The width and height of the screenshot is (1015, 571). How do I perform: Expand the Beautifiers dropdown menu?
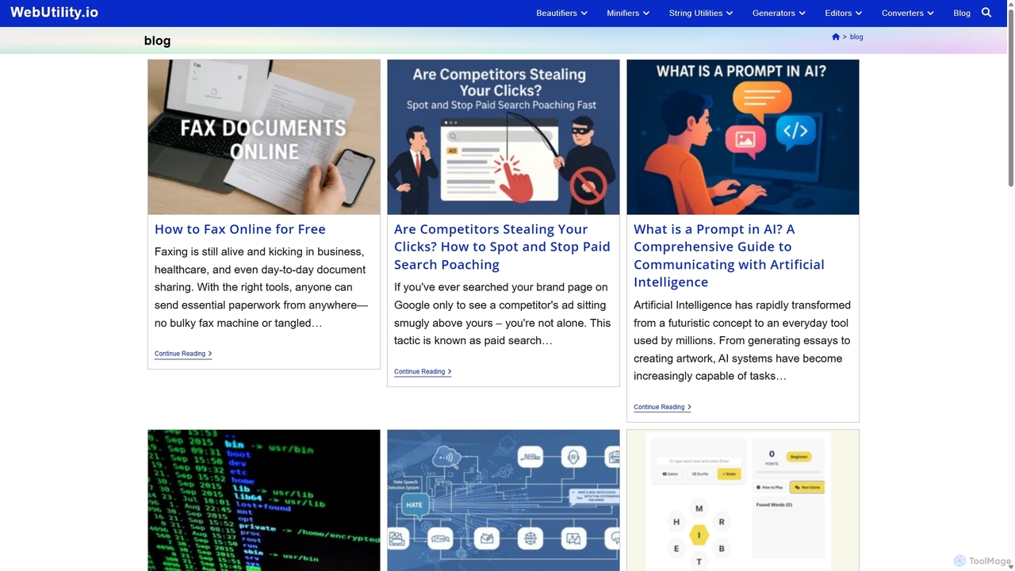click(561, 13)
